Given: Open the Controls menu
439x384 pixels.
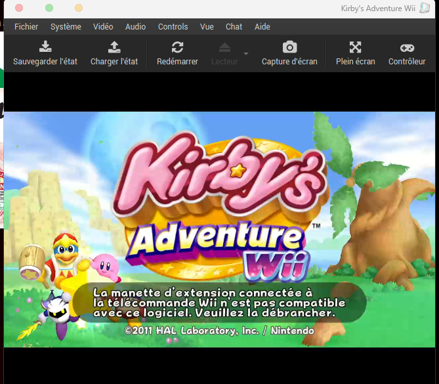Looking at the screenshot, I should pos(173,27).
